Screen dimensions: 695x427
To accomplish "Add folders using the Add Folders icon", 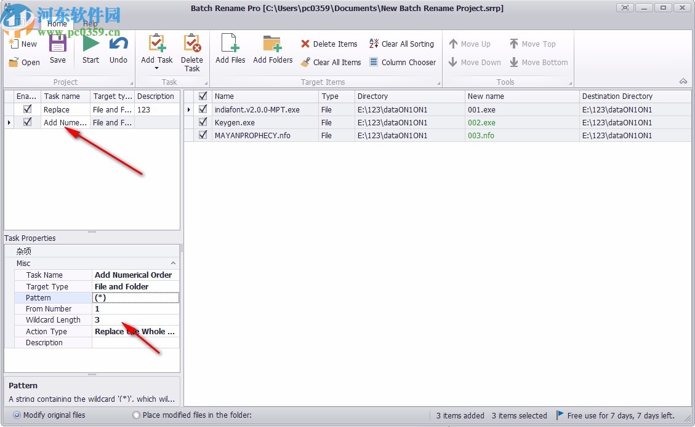I will 272,44.
